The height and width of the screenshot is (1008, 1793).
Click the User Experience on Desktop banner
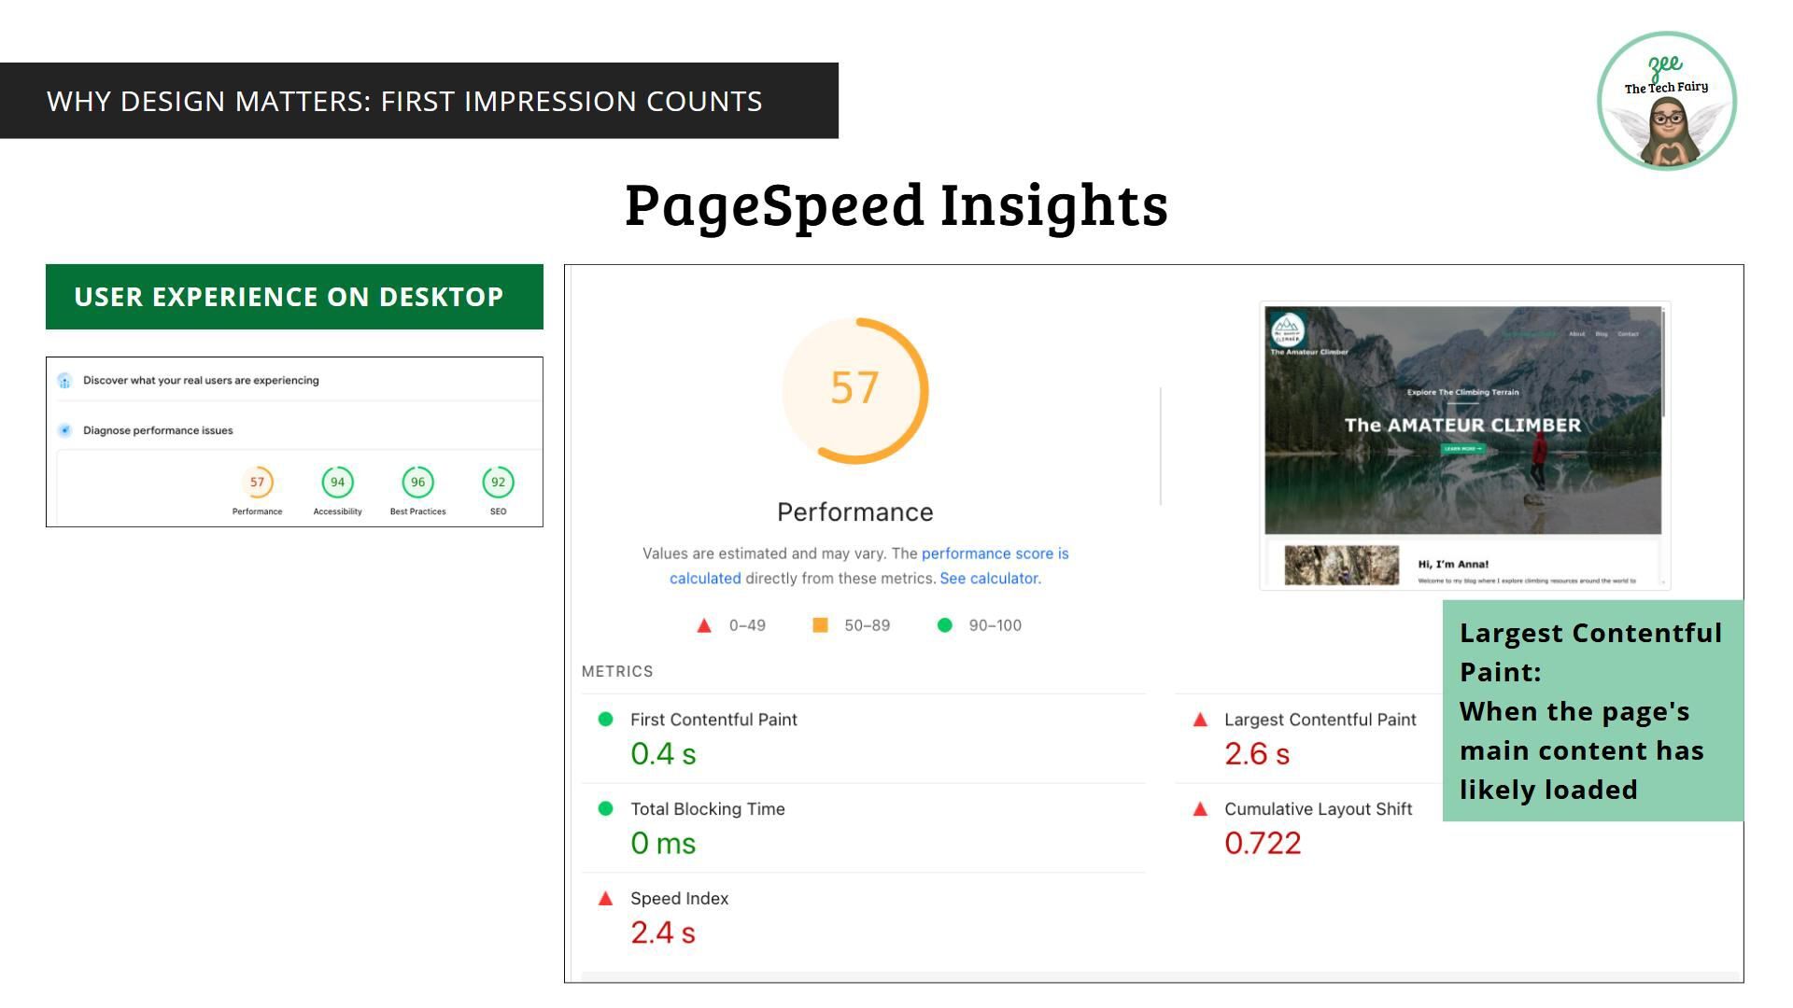(x=294, y=297)
